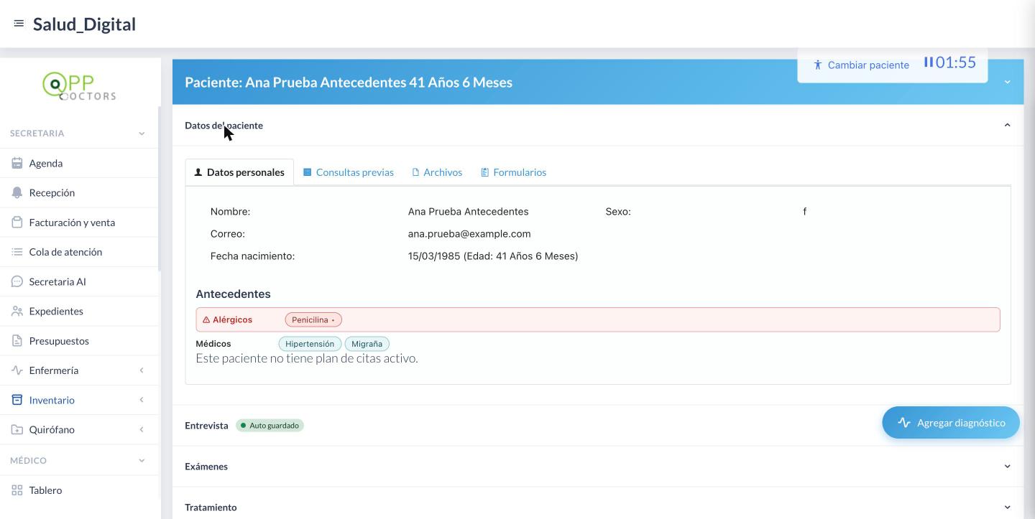Click the Auto guardado status badge
Screen dimensions: 1035x519
pos(270,426)
